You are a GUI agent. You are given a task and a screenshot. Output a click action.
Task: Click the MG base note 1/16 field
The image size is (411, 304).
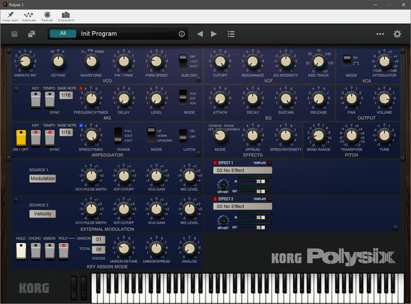point(66,95)
